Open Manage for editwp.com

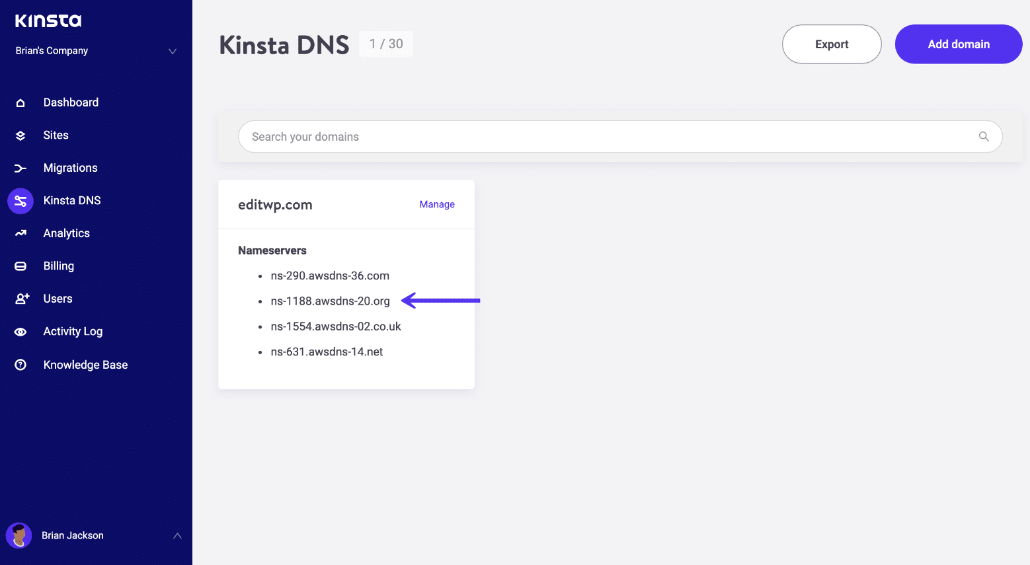click(x=436, y=204)
